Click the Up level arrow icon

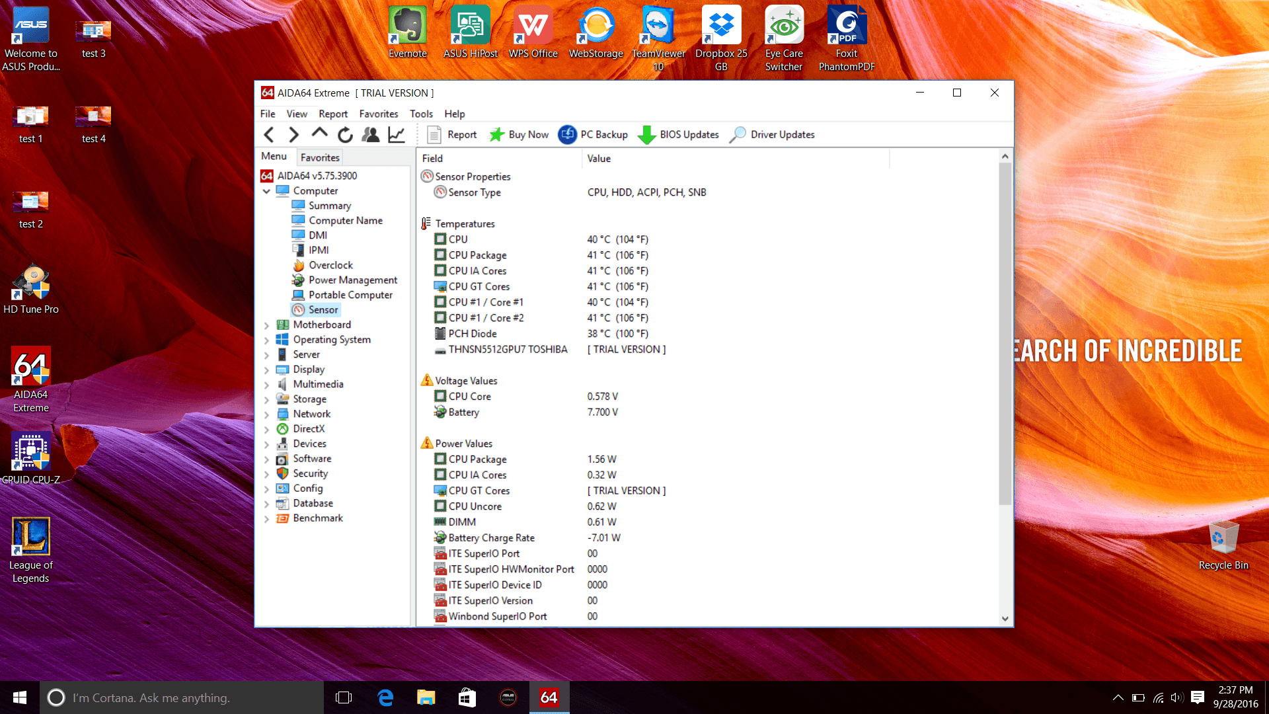(319, 134)
